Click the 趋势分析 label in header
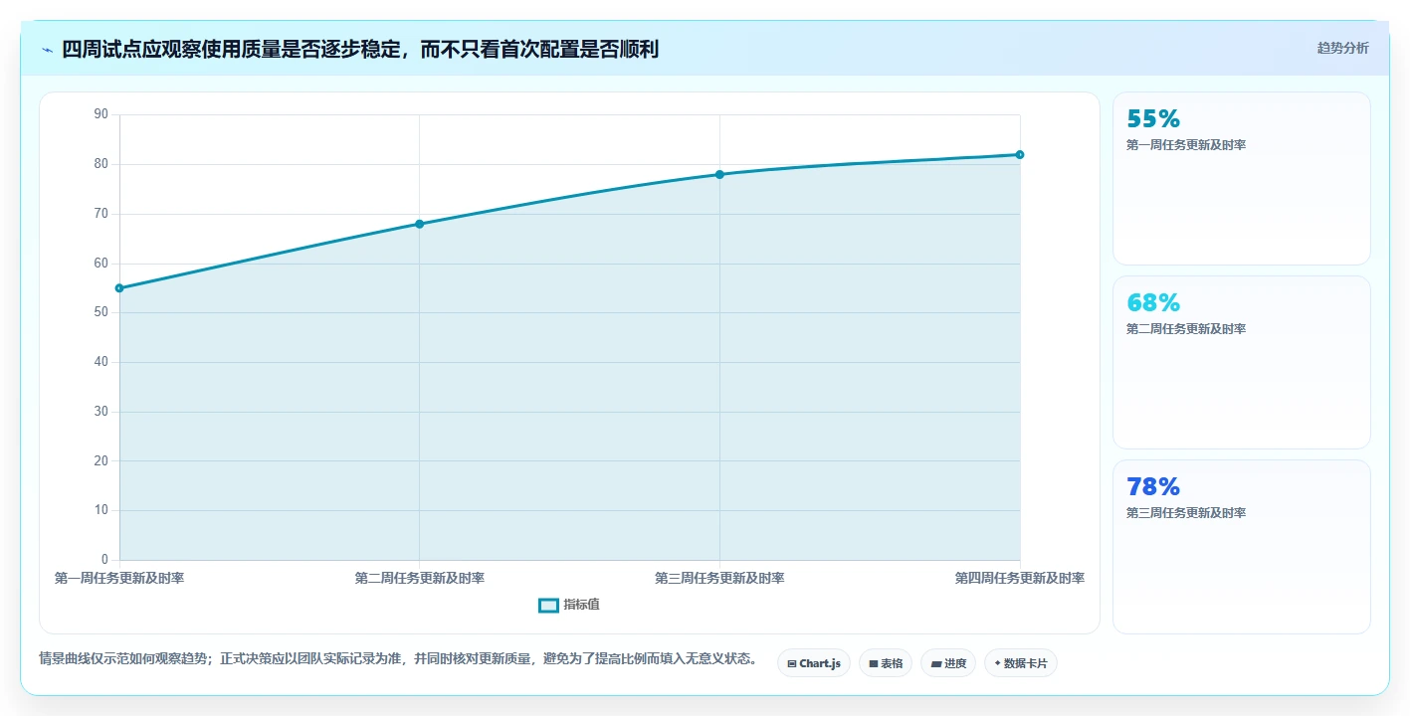 click(1342, 48)
